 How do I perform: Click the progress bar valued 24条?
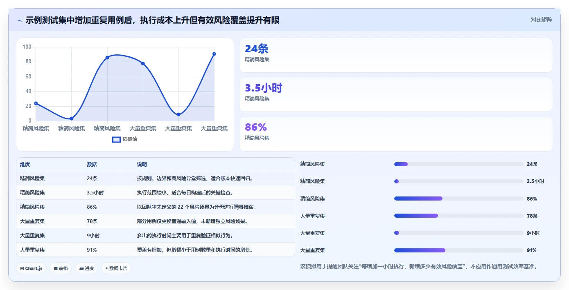[458, 164]
